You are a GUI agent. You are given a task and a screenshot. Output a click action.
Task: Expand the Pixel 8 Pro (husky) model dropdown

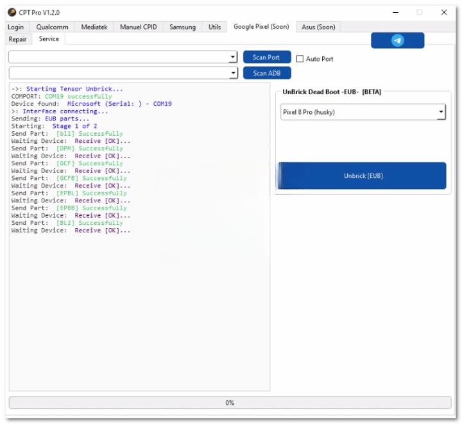pos(441,111)
